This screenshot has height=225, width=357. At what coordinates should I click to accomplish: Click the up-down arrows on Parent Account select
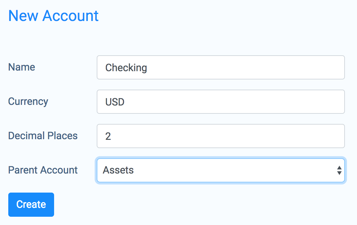(339, 170)
